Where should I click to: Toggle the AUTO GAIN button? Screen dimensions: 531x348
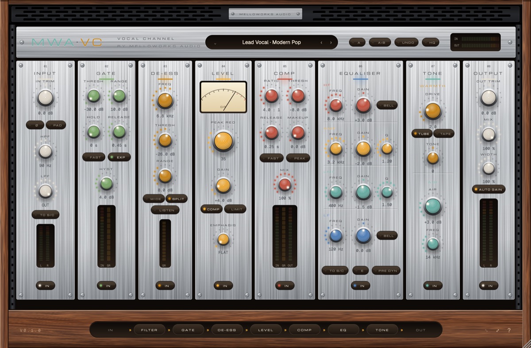(x=489, y=189)
